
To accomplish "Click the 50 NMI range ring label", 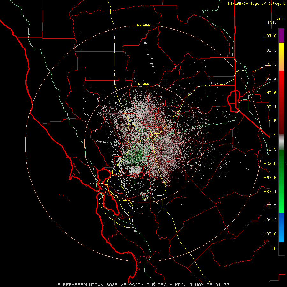I will tap(143, 85).
